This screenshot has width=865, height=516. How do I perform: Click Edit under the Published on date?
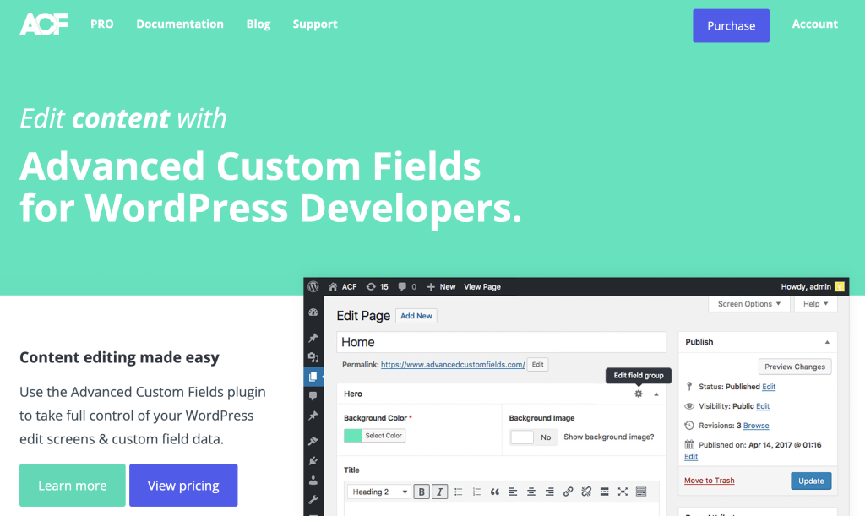(691, 456)
